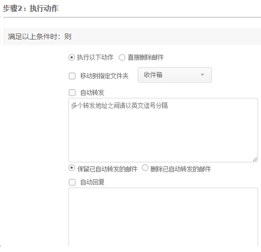Click the 直接删除邮件 label text
Viewport: 261px width, 252px height.
coord(146,58)
